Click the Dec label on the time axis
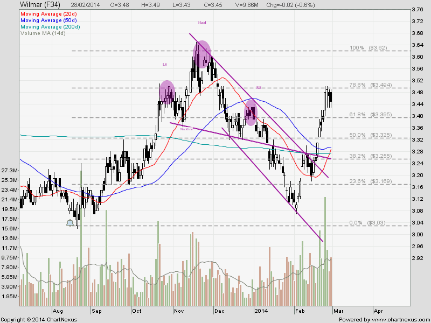This screenshot has width=431, height=323. click(219, 311)
